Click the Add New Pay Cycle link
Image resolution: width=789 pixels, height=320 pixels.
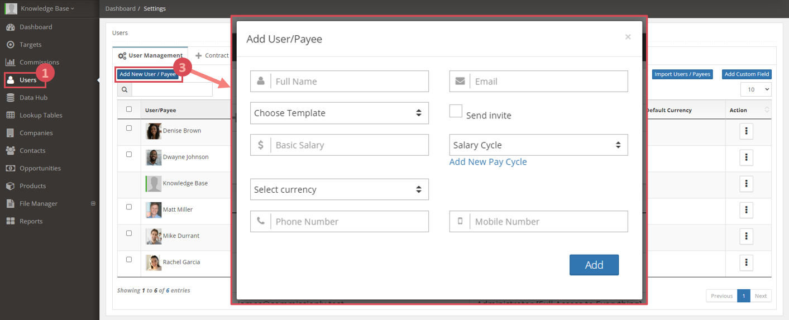click(488, 162)
